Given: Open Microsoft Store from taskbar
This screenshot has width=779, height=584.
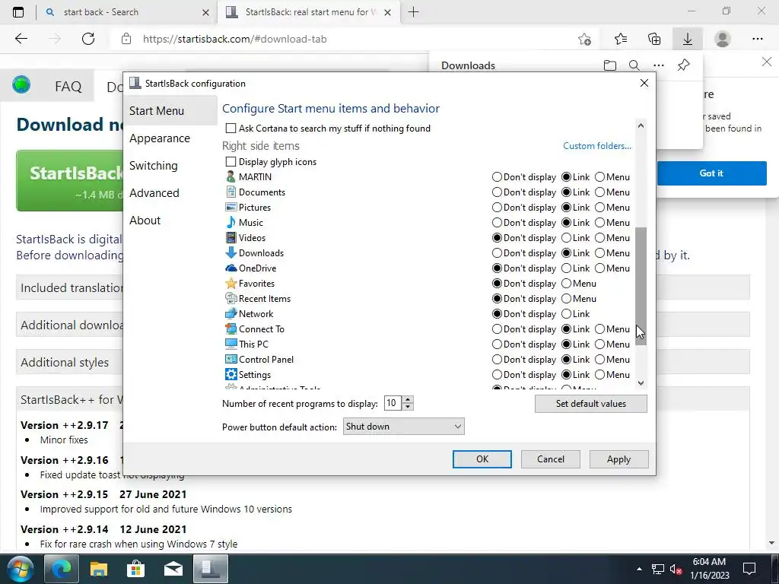Looking at the screenshot, I should (x=135, y=569).
